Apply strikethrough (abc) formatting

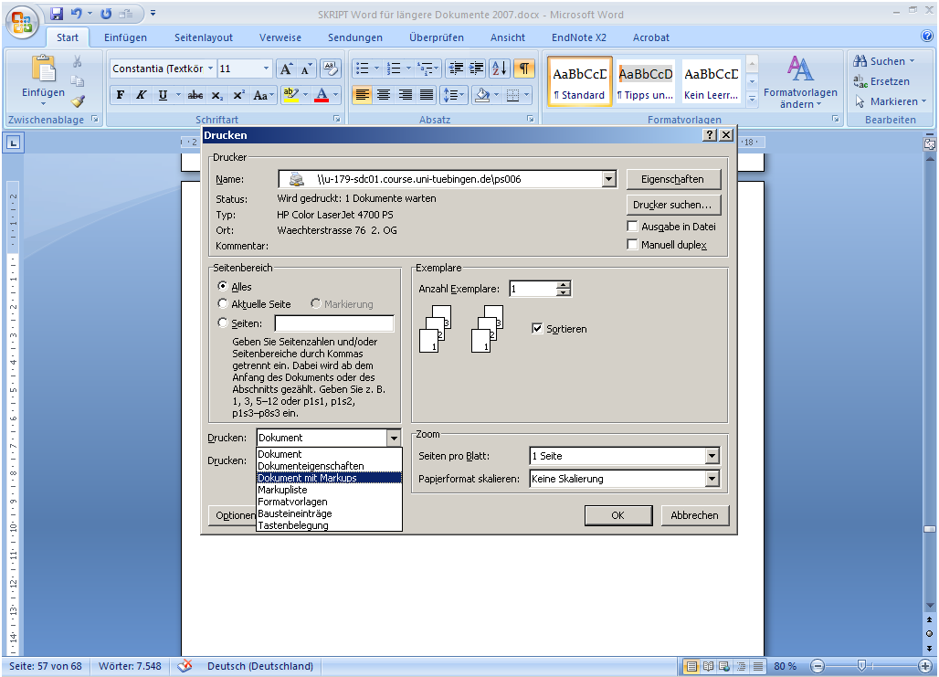point(195,95)
